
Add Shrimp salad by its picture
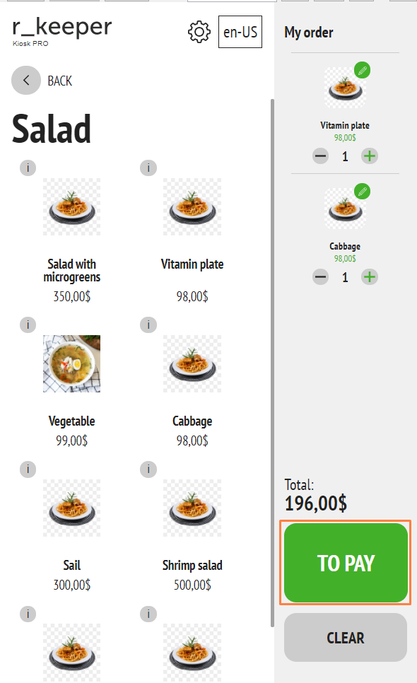tap(192, 508)
